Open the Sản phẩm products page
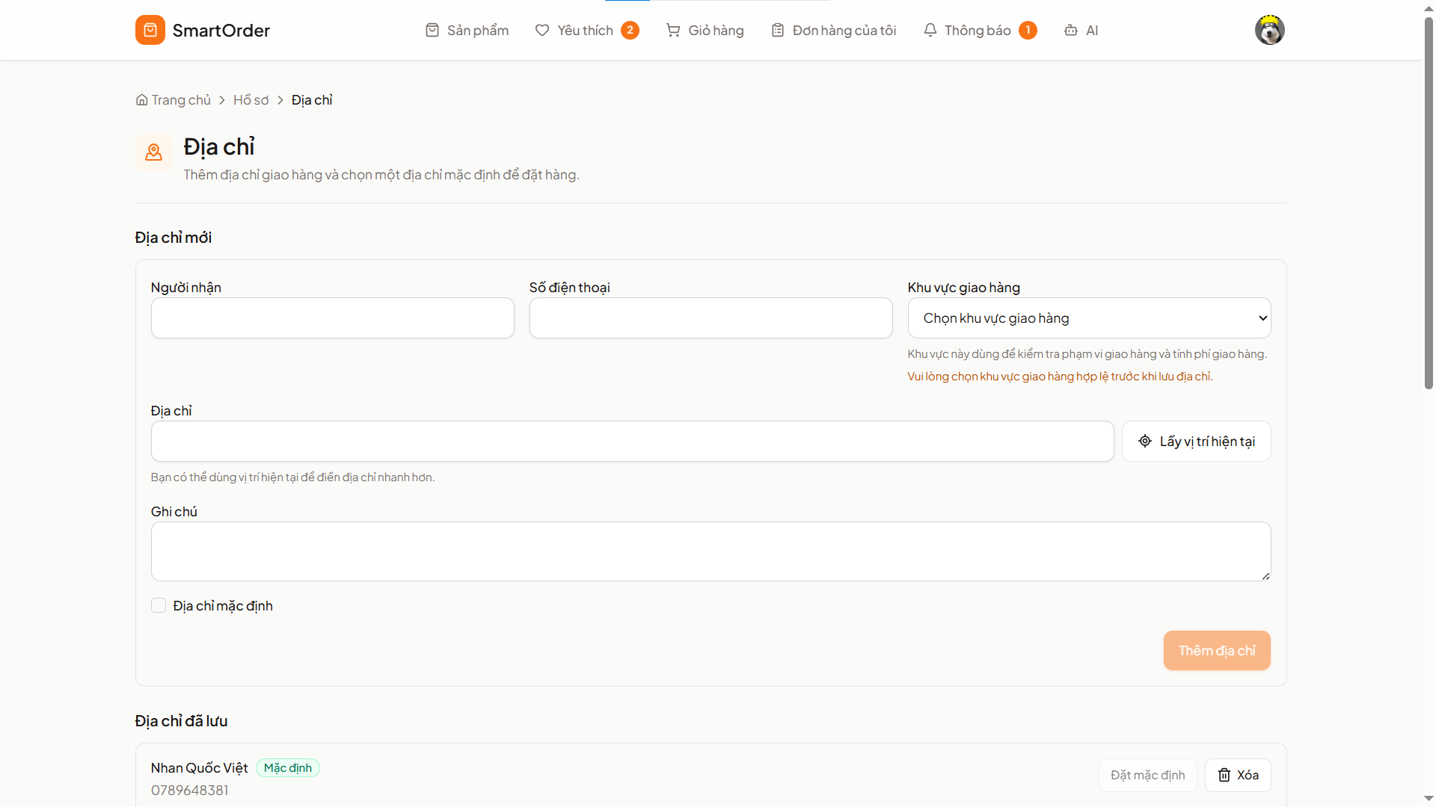Screen dimensions: 1436x807 467,30
